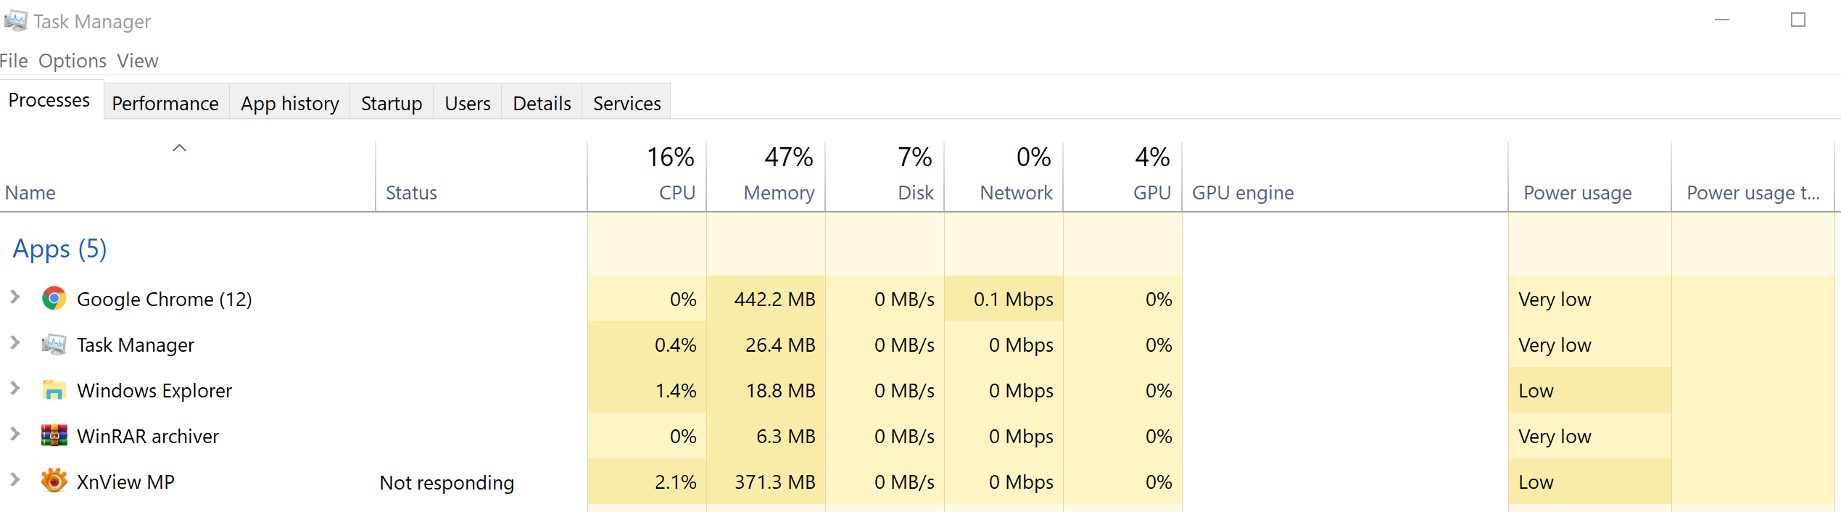Switch to the Performance tab
The height and width of the screenshot is (512, 1841).
pyautogui.click(x=165, y=104)
